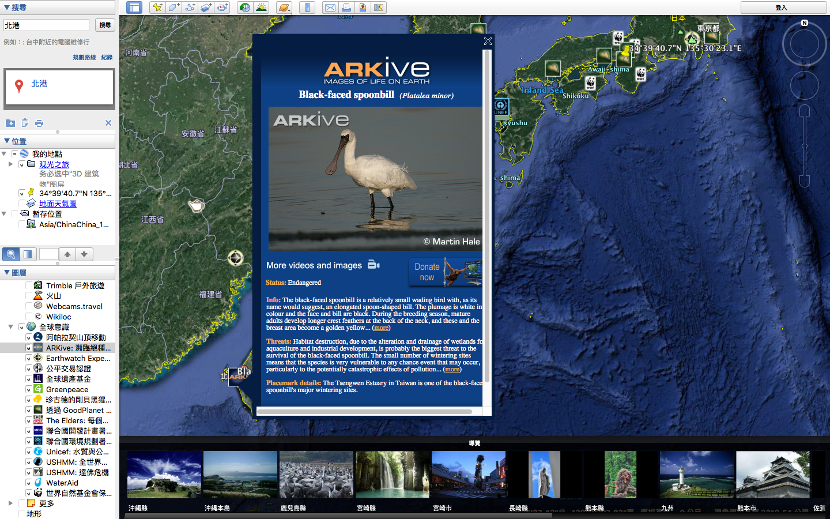Print search results icon in search panel
The width and height of the screenshot is (830, 519).
coord(39,123)
